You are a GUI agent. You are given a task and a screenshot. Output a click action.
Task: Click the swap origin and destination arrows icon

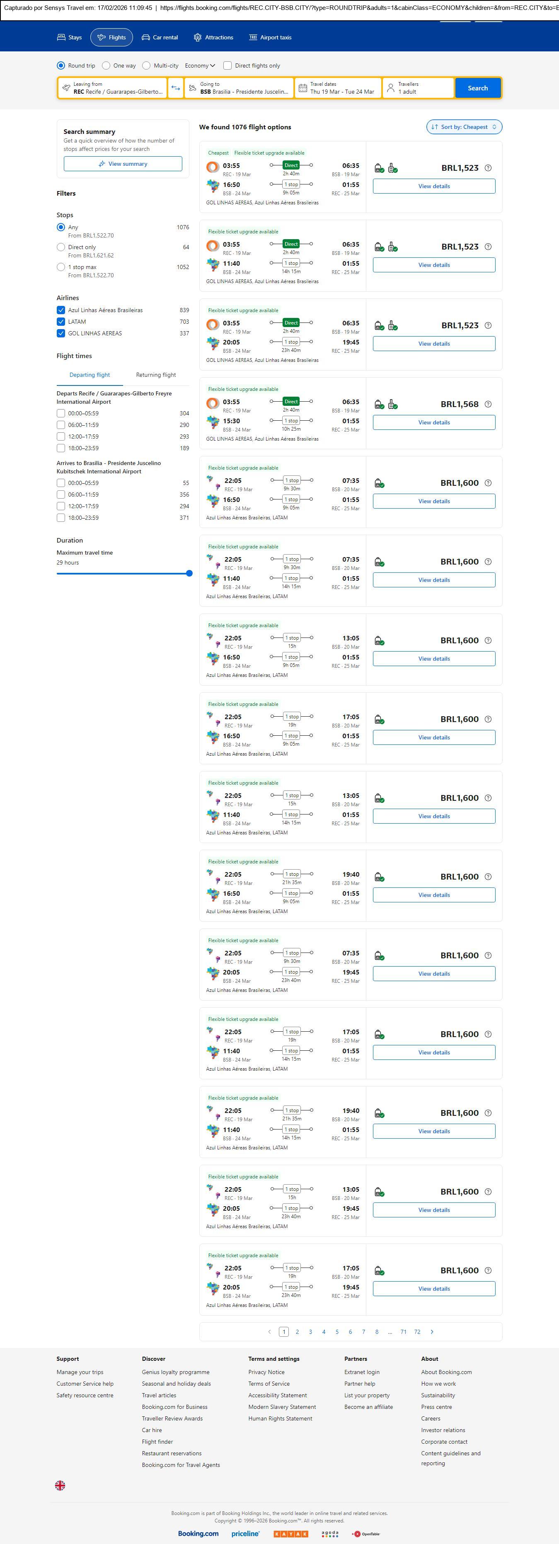pyautogui.click(x=176, y=88)
